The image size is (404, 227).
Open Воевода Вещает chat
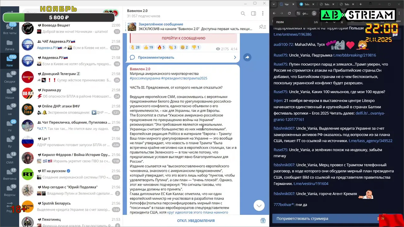(71, 28)
